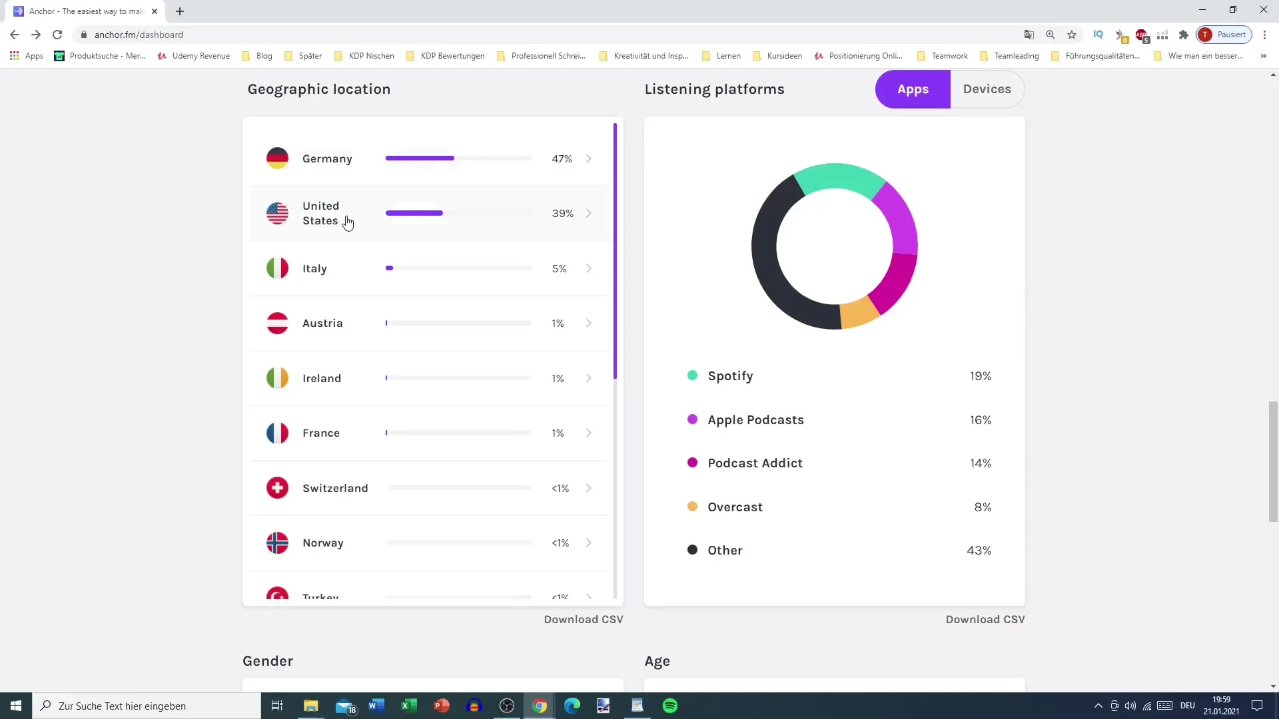Click the zoom magnifier icon in address bar
This screenshot has width=1279, height=719.
[1051, 35]
